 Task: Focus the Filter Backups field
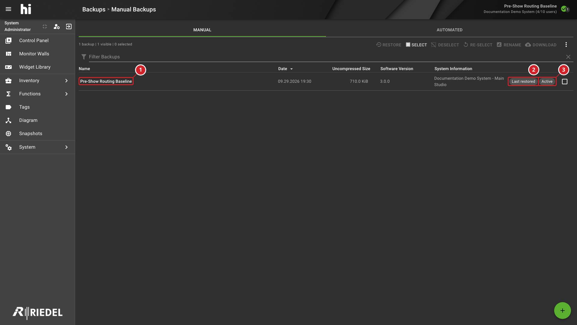pyautogui.click(x=326, y=57)
